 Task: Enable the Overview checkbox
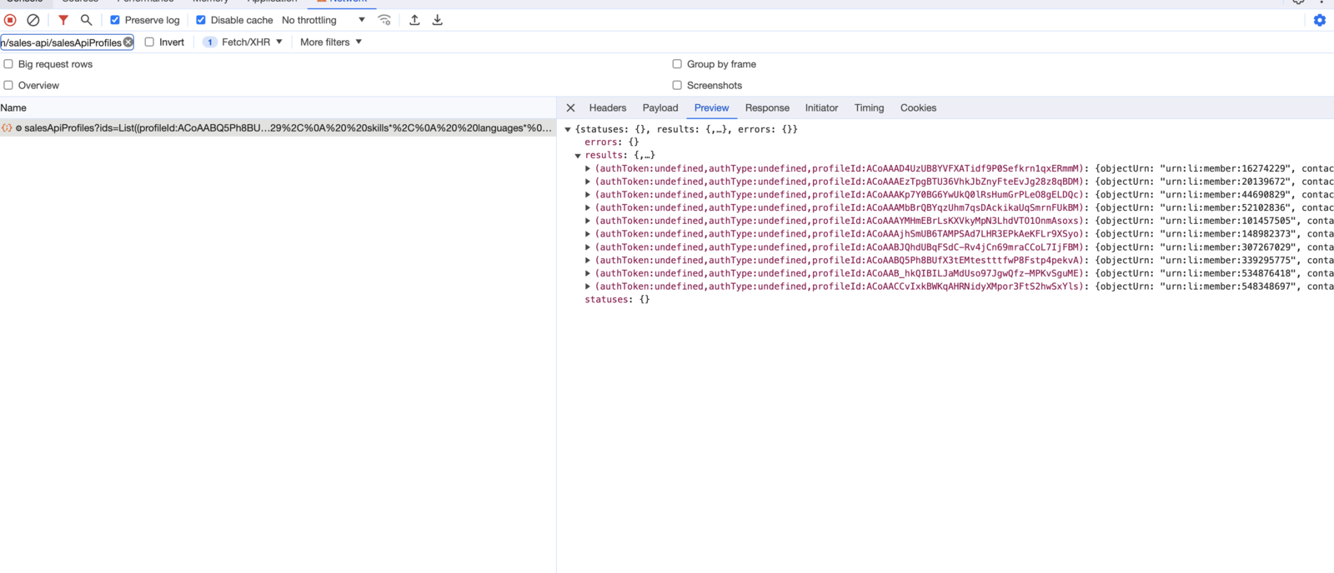click(x=8, y=85)
